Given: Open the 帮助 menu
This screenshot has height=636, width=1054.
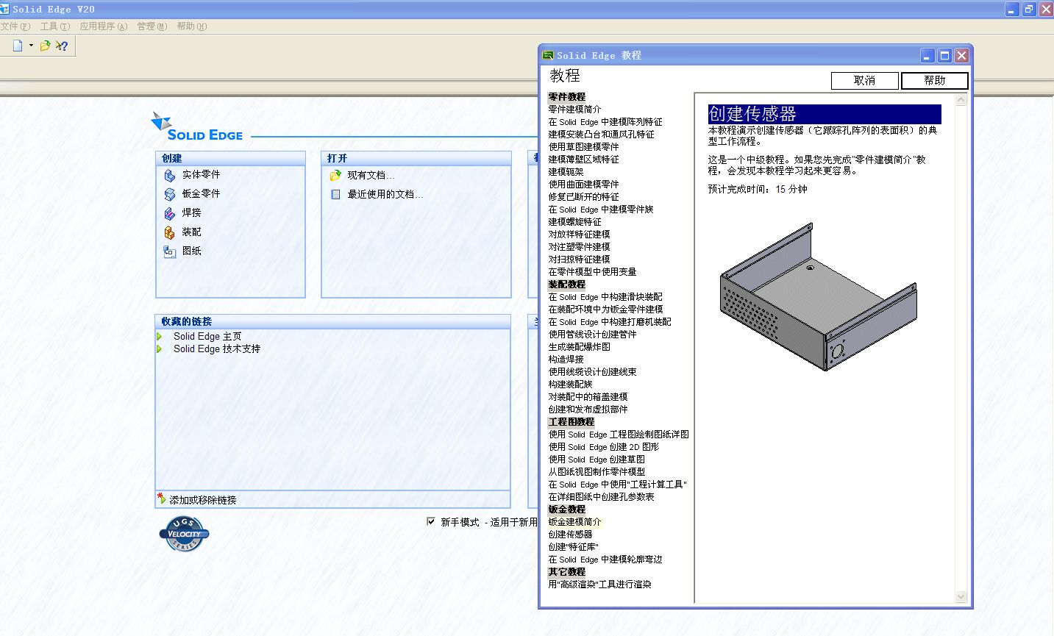Looking at the screenshot, I should click(x=191, y=26).
